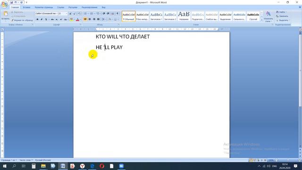Viewport: 302px width, 170px height.
Task: Apply the Заголовок 1 style
Action: tap(156, 16)
